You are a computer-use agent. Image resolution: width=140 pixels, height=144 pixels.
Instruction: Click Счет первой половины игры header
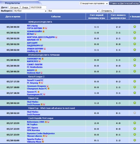click(x=97, y=16)
